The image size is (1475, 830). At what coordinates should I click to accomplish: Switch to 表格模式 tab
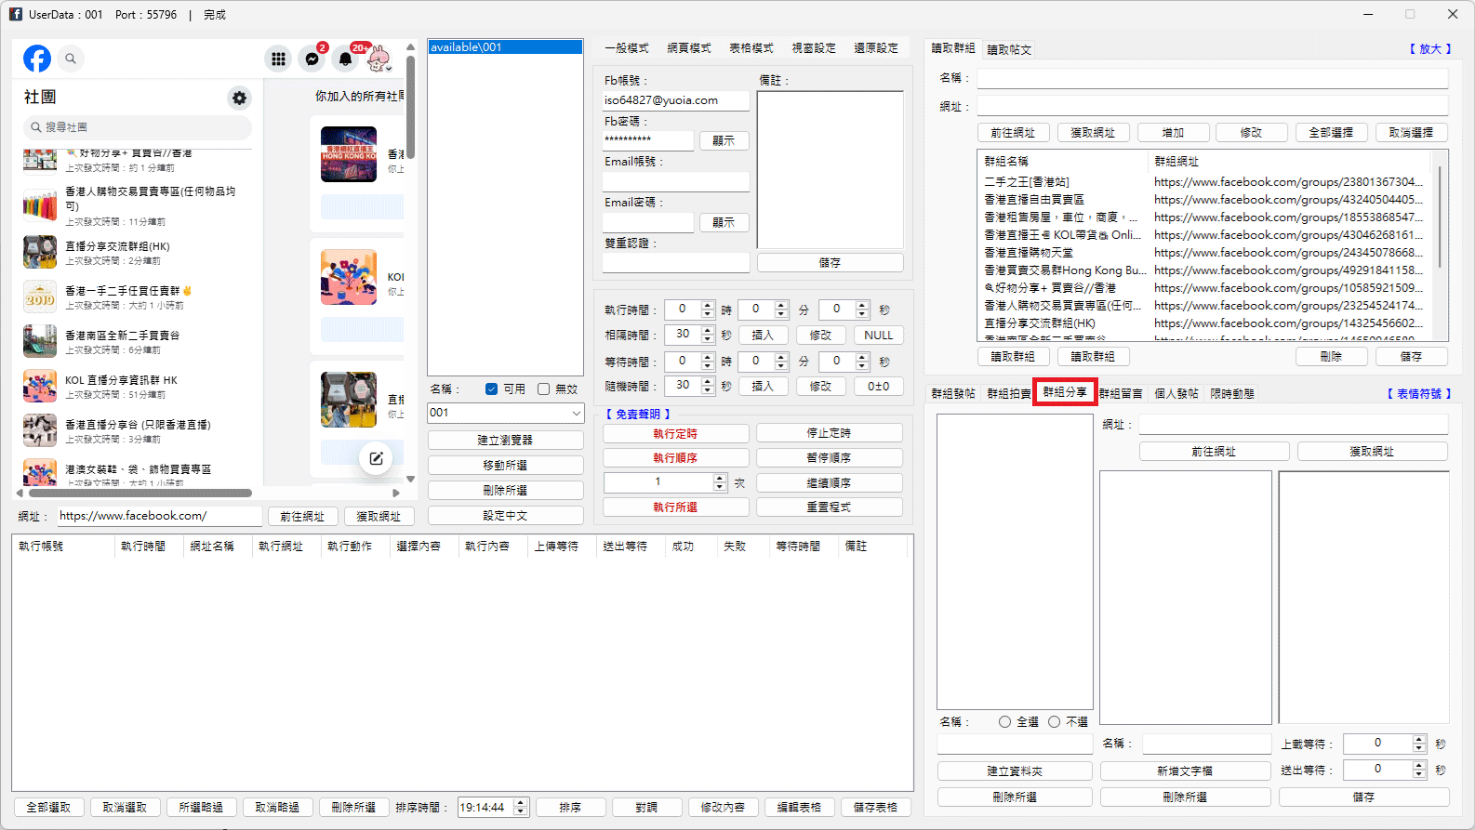[751, 48]
